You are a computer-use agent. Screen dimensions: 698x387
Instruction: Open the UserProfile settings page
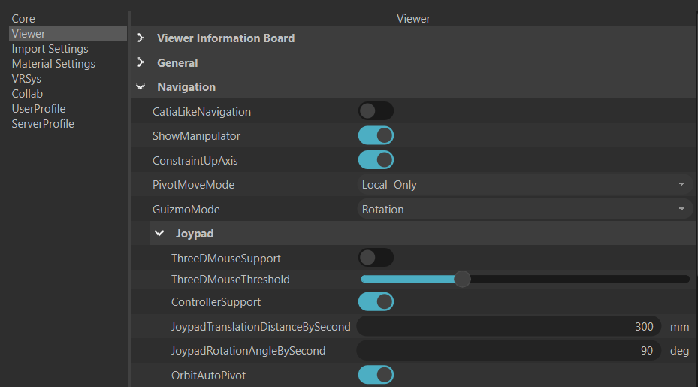[x=39, y=109]
